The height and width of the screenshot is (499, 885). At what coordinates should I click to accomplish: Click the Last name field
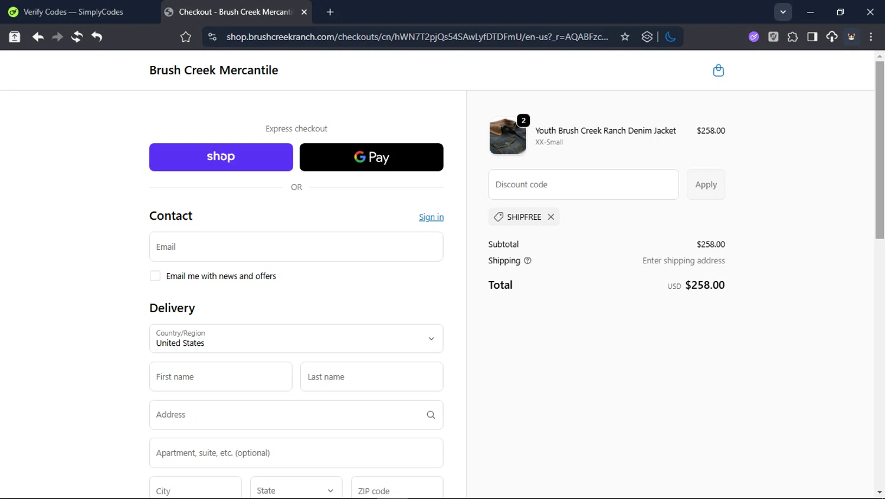[372, 376]
